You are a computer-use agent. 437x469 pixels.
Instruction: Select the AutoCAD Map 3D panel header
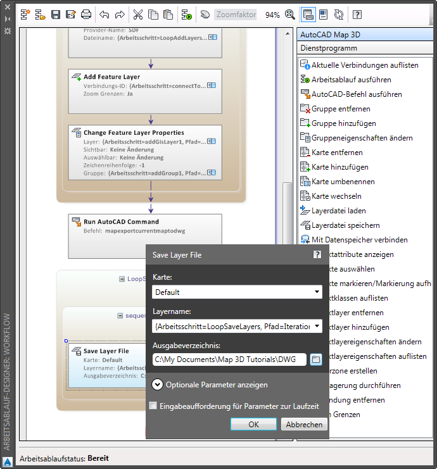(x=365, y=35)
